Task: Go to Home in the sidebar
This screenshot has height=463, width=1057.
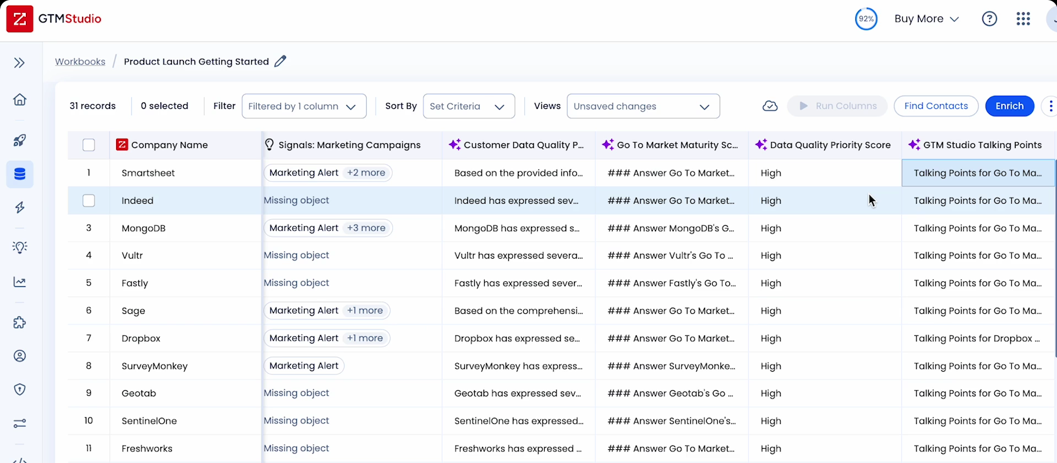Action: coord(20,100)
